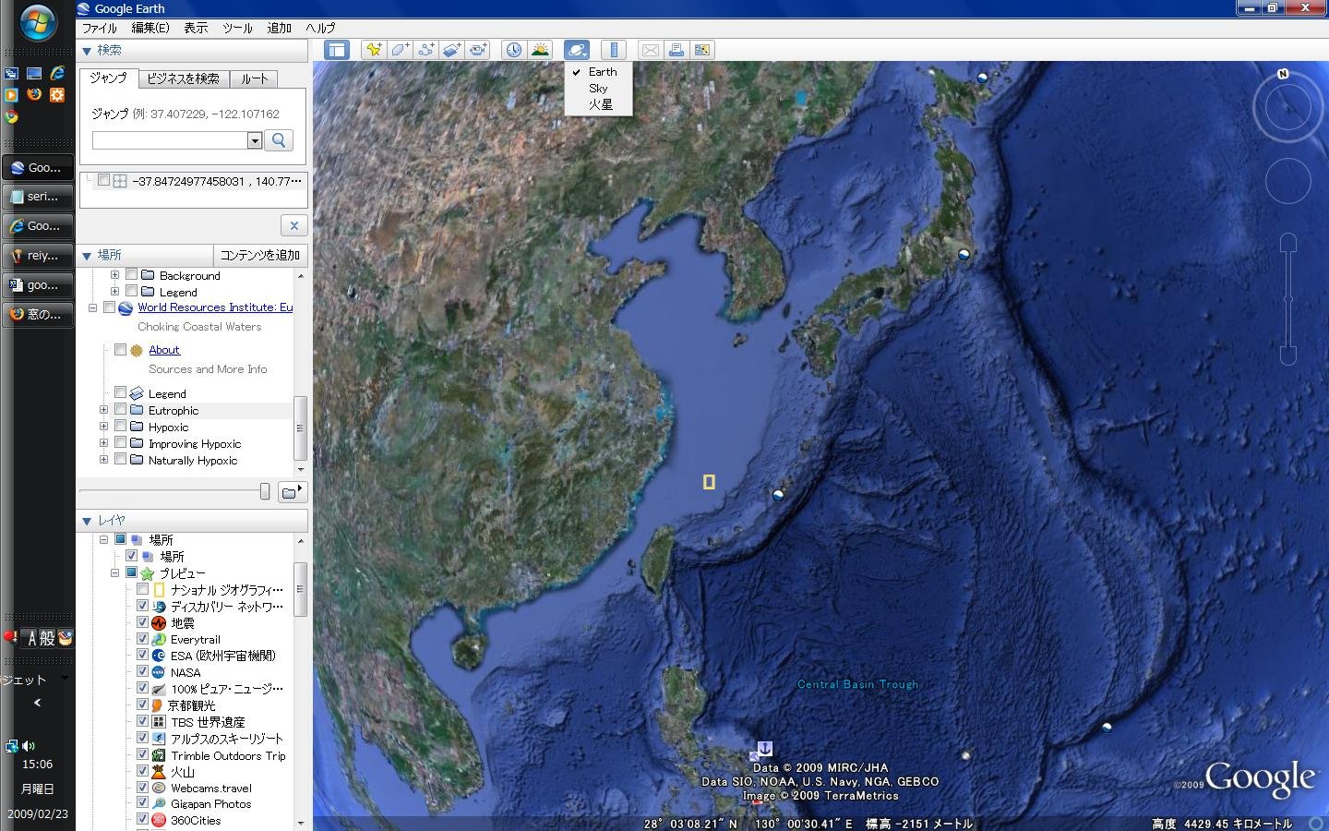Open World Resources Institute link
Image resolution: width=1329 pixels, height=831 pixels.
coord(215,307)
